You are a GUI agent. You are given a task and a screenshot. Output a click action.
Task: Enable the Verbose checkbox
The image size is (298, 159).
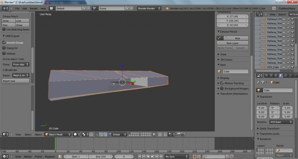click(4, 54)
